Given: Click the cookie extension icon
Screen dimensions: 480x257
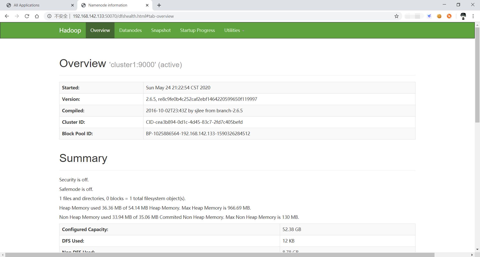Looking at the screenshot, I should click(x=439, y=16).
